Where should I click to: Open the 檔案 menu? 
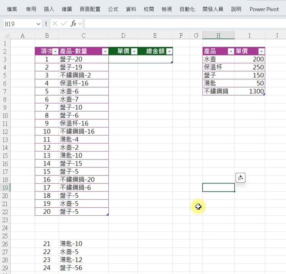pos(12,9)
